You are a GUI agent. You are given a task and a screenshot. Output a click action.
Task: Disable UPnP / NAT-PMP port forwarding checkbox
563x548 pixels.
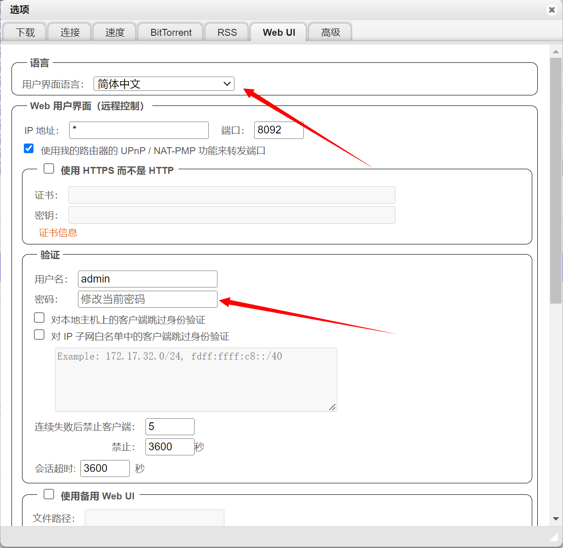point(29,149)
